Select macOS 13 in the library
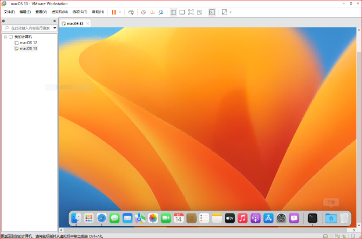The image size is (362, 239). (x=28, y=48)
